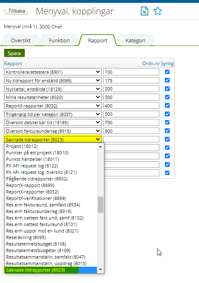
Task: Click the dropdown list scrollbar thumb
Action: pyautogui.click(x=100, y=205)
